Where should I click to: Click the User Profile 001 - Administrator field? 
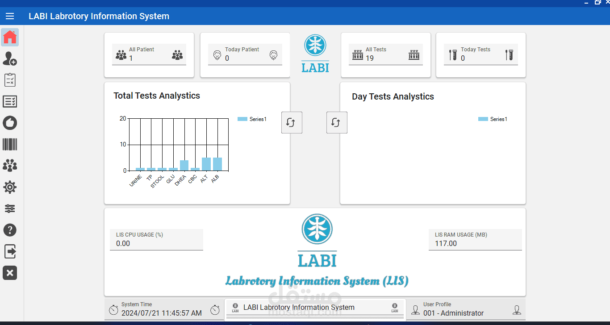[466, 309]
